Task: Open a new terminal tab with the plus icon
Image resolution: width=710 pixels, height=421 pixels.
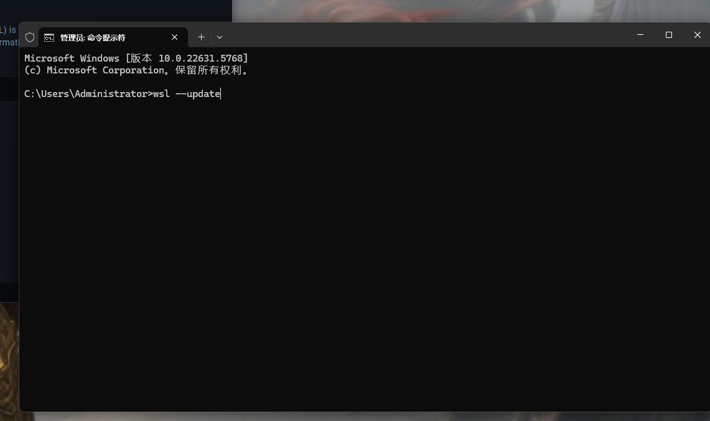Action: click(x=201, y=37)
